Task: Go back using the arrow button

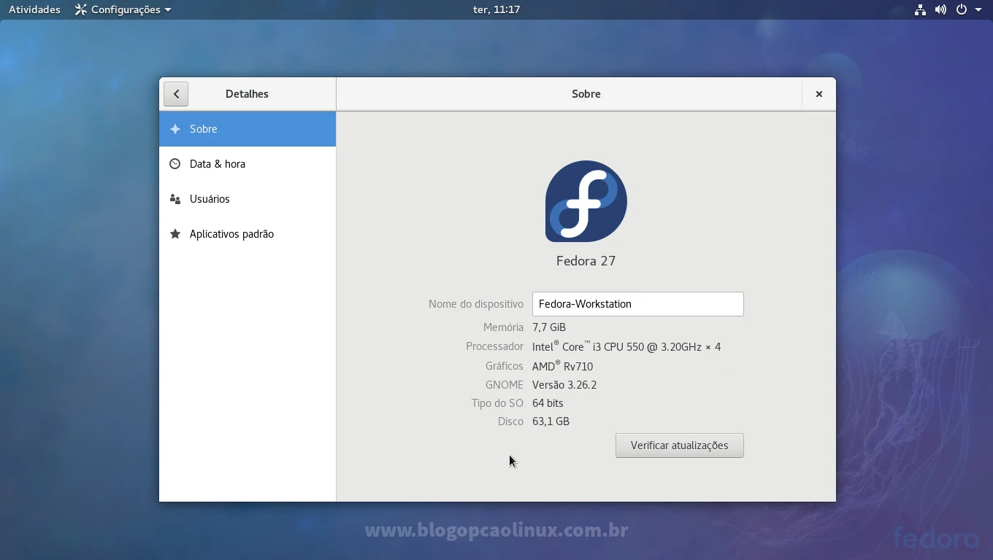Action: pos(175,93)
